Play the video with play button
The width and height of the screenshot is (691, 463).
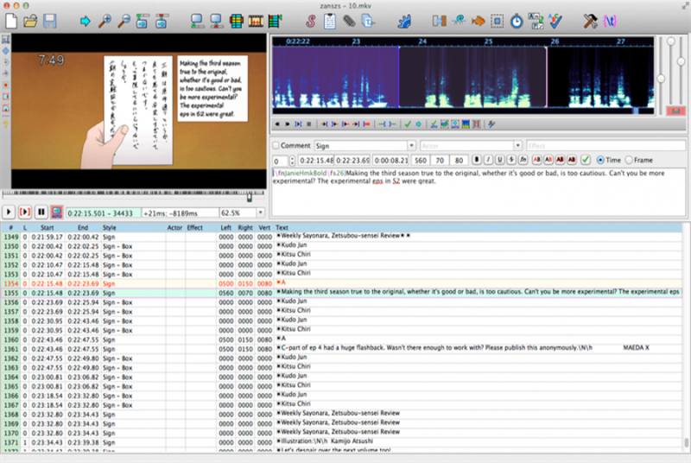tap(9, 212)
